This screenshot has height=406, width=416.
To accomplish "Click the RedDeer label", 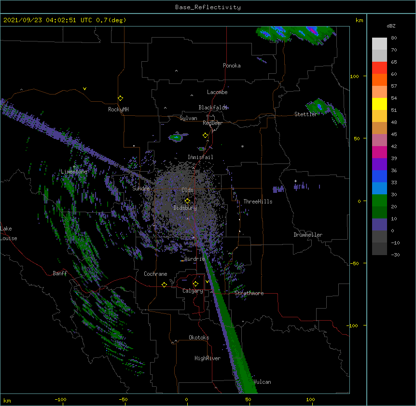I will pyautogui.click(x=212, y=123).
